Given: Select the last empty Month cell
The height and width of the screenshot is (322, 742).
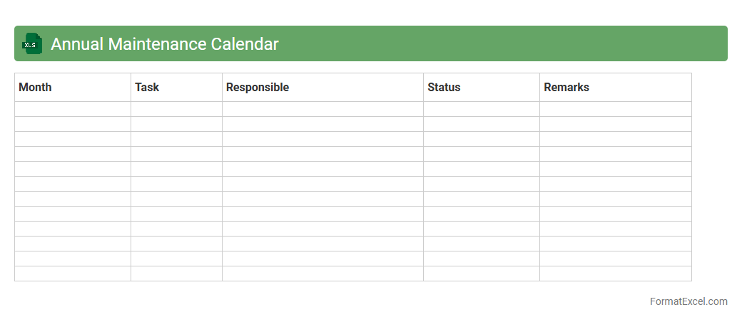Looking at the screenshot, I should click(x=72, y=274).
